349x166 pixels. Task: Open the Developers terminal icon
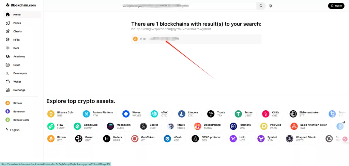[7, 73]
